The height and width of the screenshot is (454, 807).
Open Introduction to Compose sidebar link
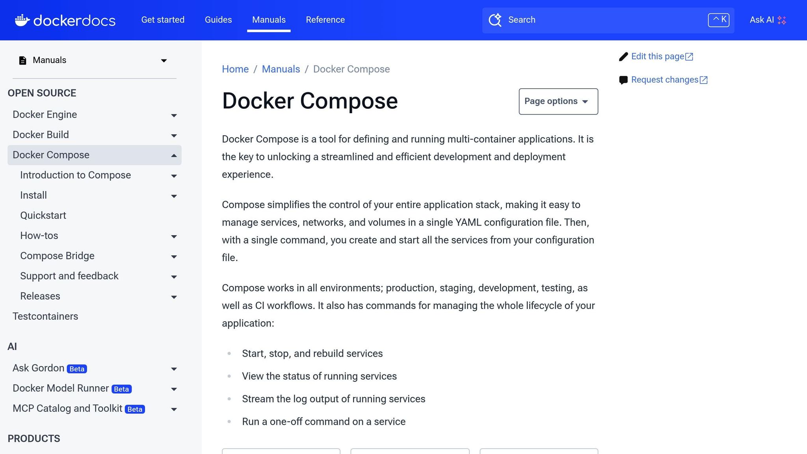click(75, 175)
